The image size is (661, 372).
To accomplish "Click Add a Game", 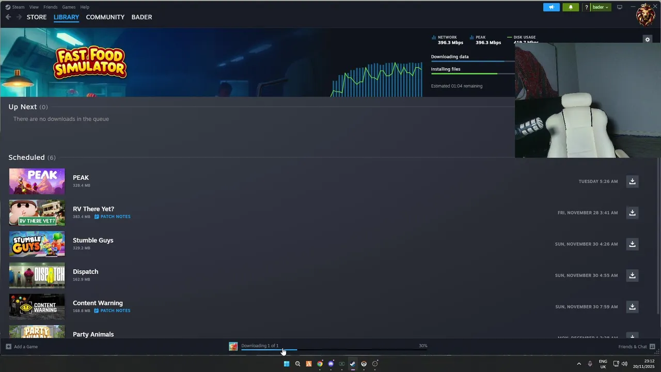I will (22, 347).
